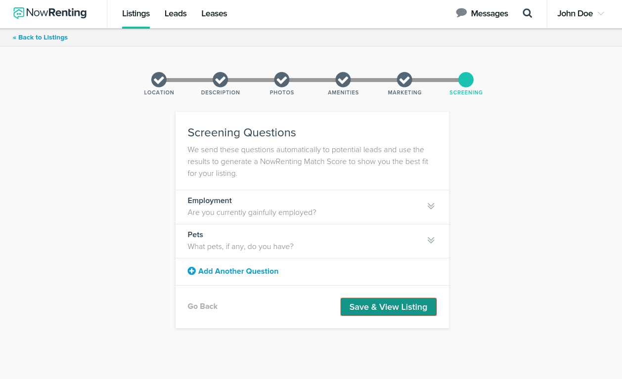622x379 pixels.
Task: Click the NowRenting brand name text
Action: coord(56,13)
